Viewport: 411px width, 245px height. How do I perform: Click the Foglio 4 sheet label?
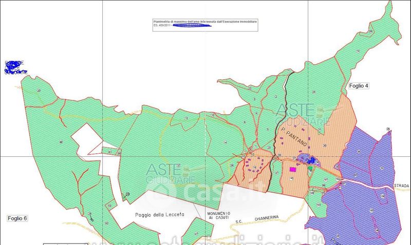[359, 86]
